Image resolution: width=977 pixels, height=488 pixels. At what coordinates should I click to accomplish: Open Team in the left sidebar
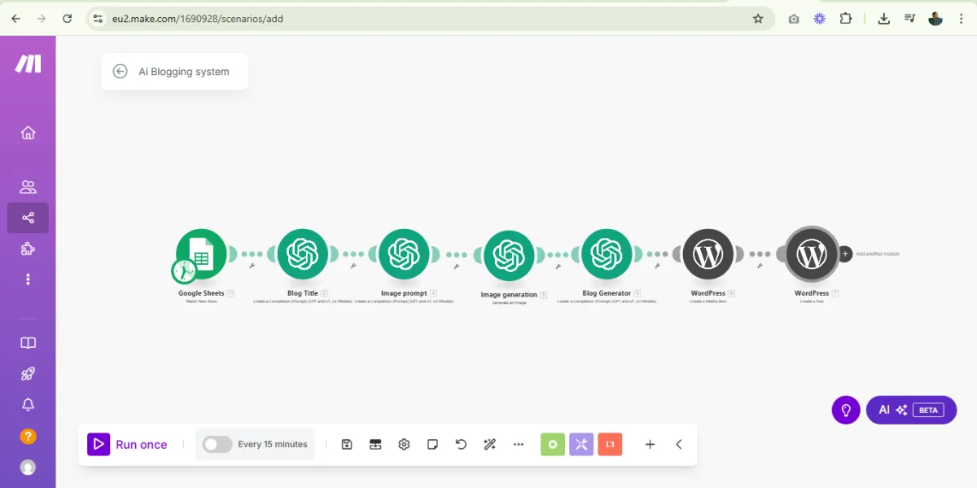click(28, 187)
